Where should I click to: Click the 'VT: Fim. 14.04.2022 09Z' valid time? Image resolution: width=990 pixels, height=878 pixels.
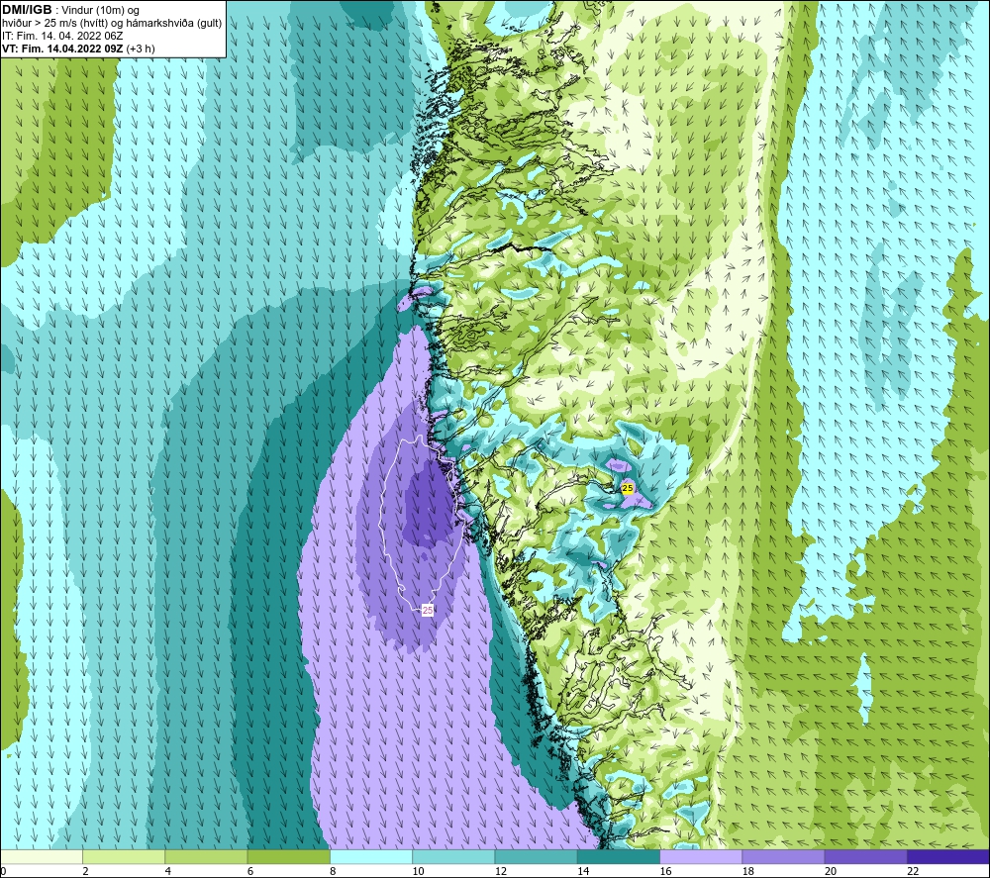(63, 49)
